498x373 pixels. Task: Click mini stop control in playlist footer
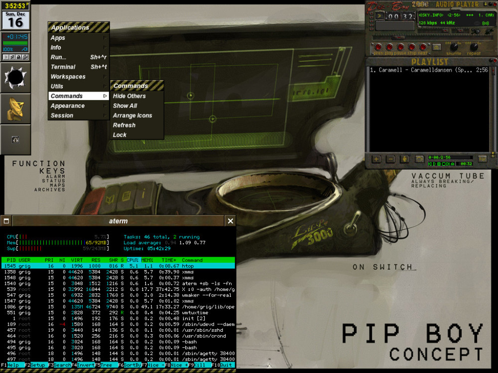coord(444,164)
